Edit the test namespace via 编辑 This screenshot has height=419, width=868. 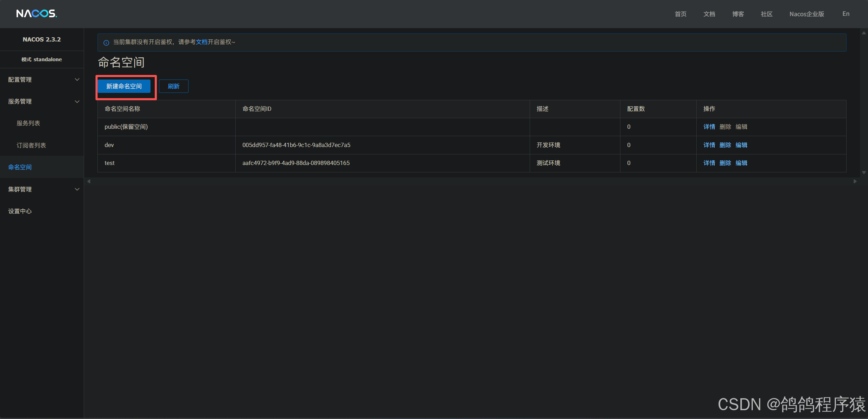click(741, 163)
